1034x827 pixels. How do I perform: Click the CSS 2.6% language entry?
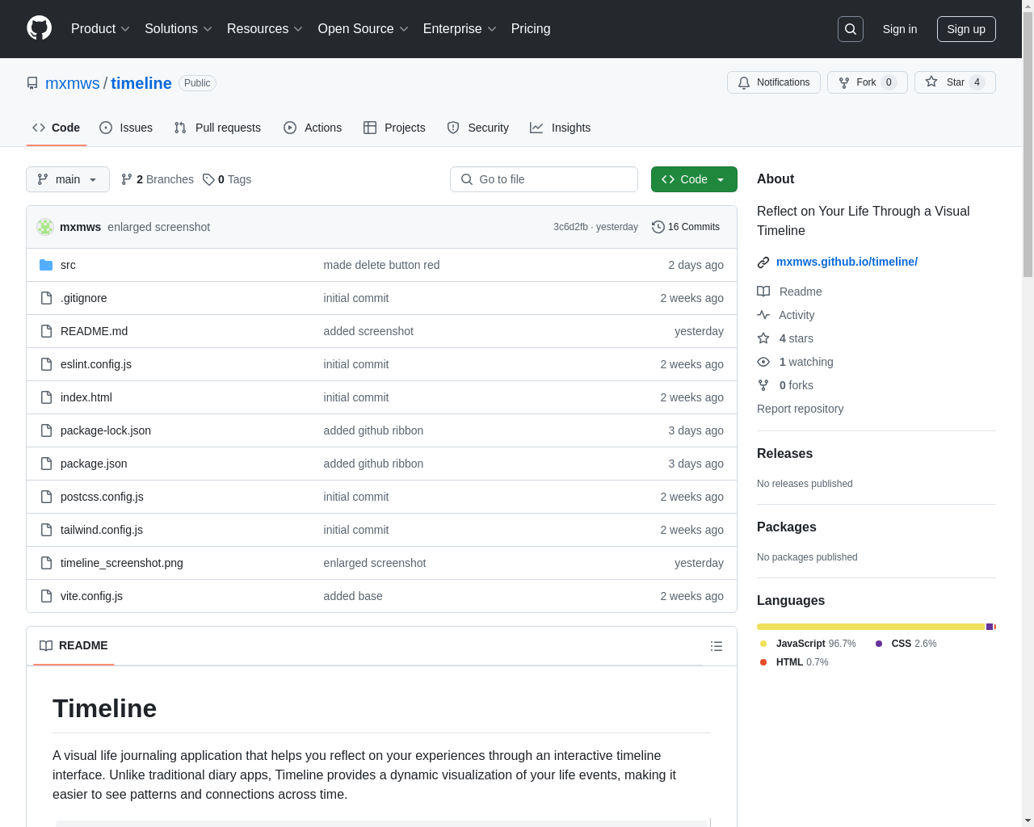[x=906, y=644]
